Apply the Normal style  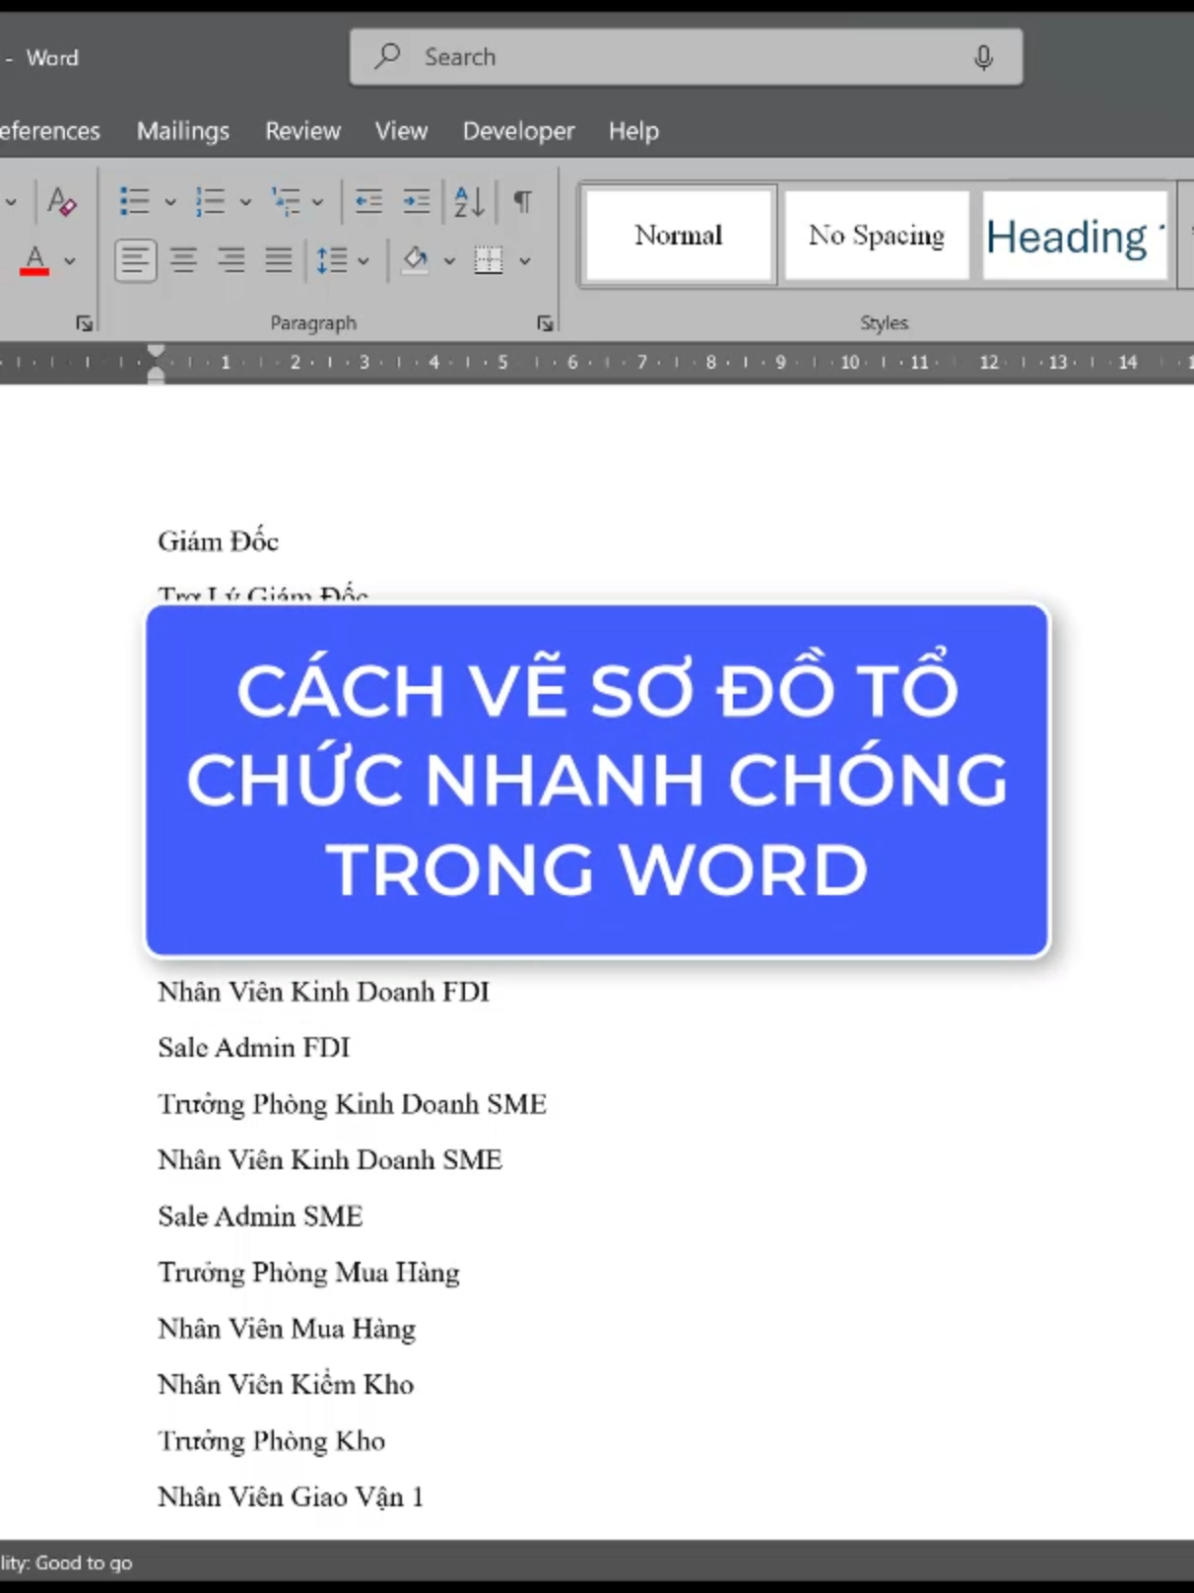(x=679, y=236)
